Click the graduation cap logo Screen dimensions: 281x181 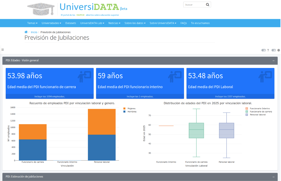pyautogui.click(x=42, y=9)
